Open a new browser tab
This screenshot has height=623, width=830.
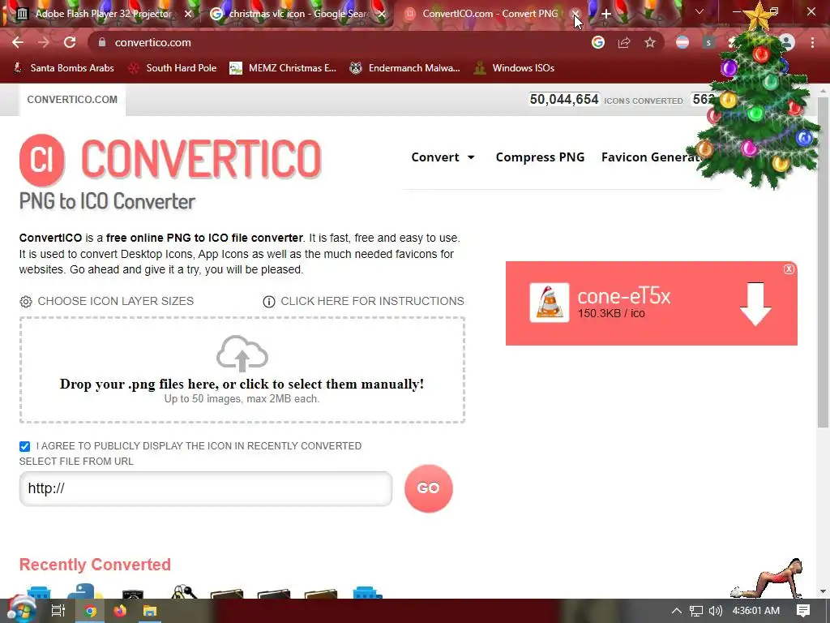click(x=606, y=14)
